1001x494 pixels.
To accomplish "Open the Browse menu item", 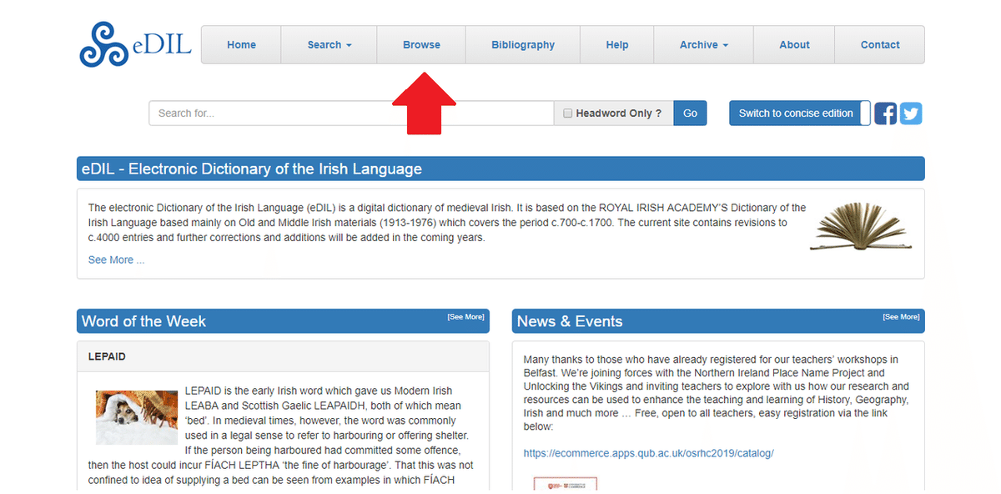I will click(x=421, y=45).
